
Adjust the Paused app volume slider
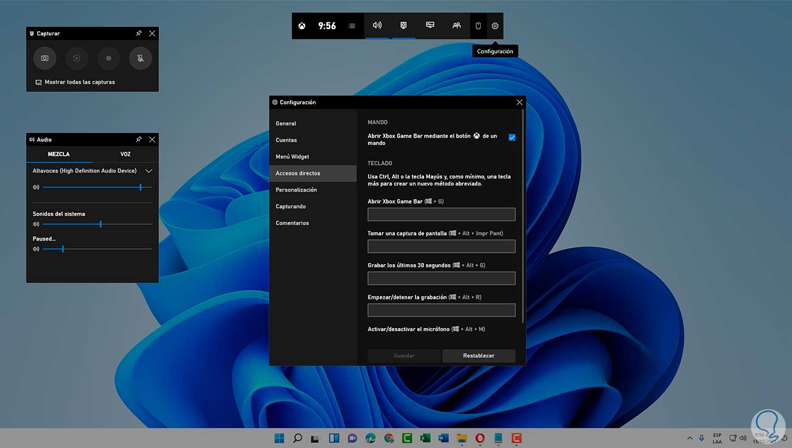97,249
